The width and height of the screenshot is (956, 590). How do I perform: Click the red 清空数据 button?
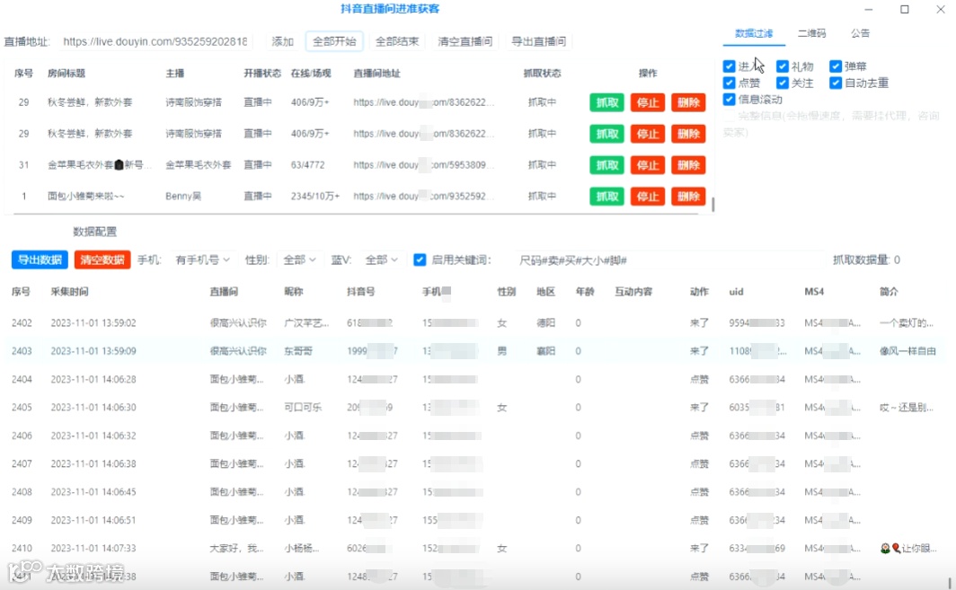click(x=102, y=260)
